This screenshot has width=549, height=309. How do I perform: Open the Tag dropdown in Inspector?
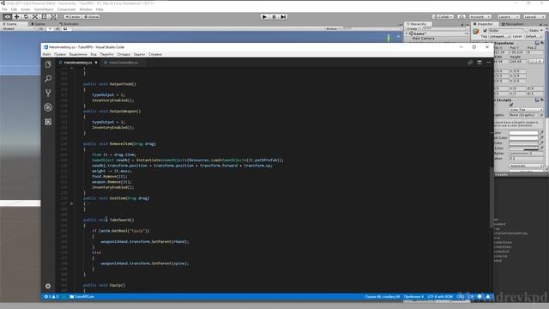pos(499,36)
